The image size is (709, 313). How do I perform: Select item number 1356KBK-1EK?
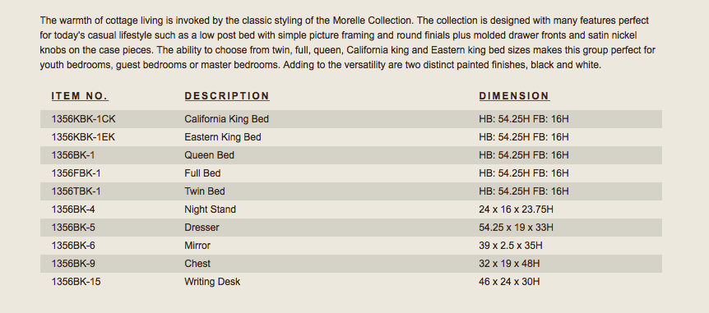pos(83,137)
